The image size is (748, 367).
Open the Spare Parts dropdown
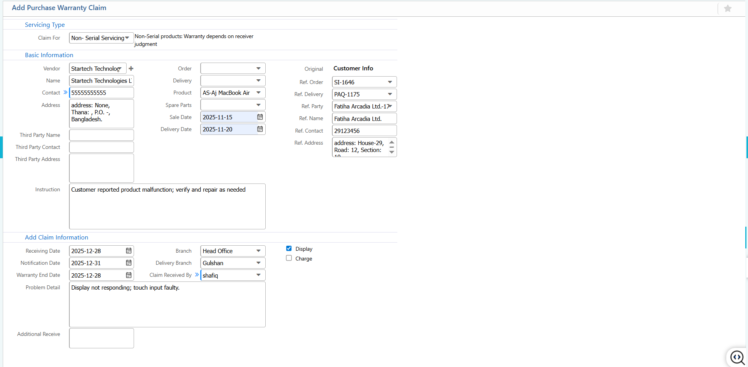[x=258, y=105]
